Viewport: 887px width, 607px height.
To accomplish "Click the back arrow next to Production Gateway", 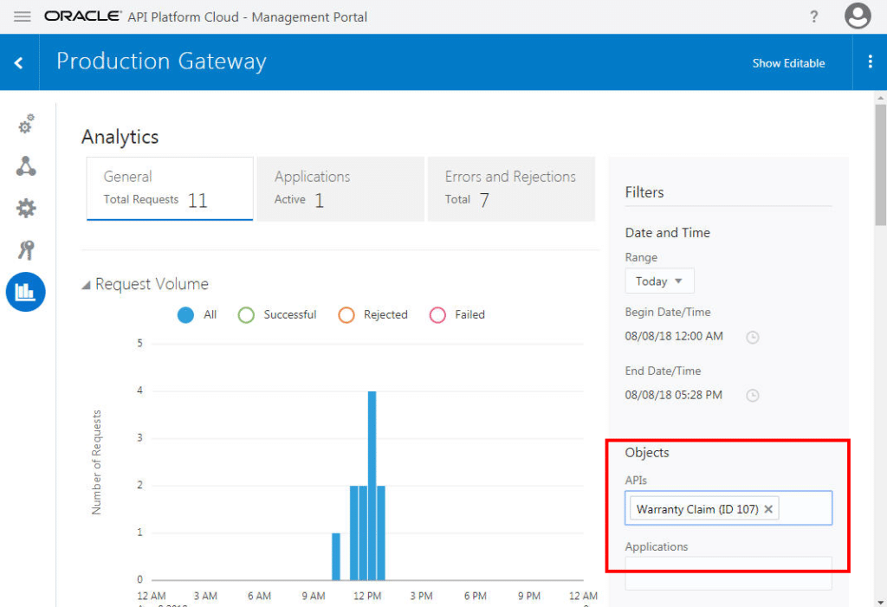I will coord(19,61).
